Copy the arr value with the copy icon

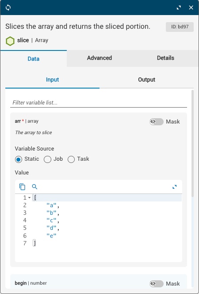(22, 187)
